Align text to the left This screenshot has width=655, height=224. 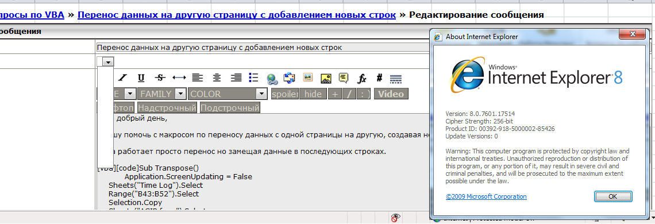(198, 78)
